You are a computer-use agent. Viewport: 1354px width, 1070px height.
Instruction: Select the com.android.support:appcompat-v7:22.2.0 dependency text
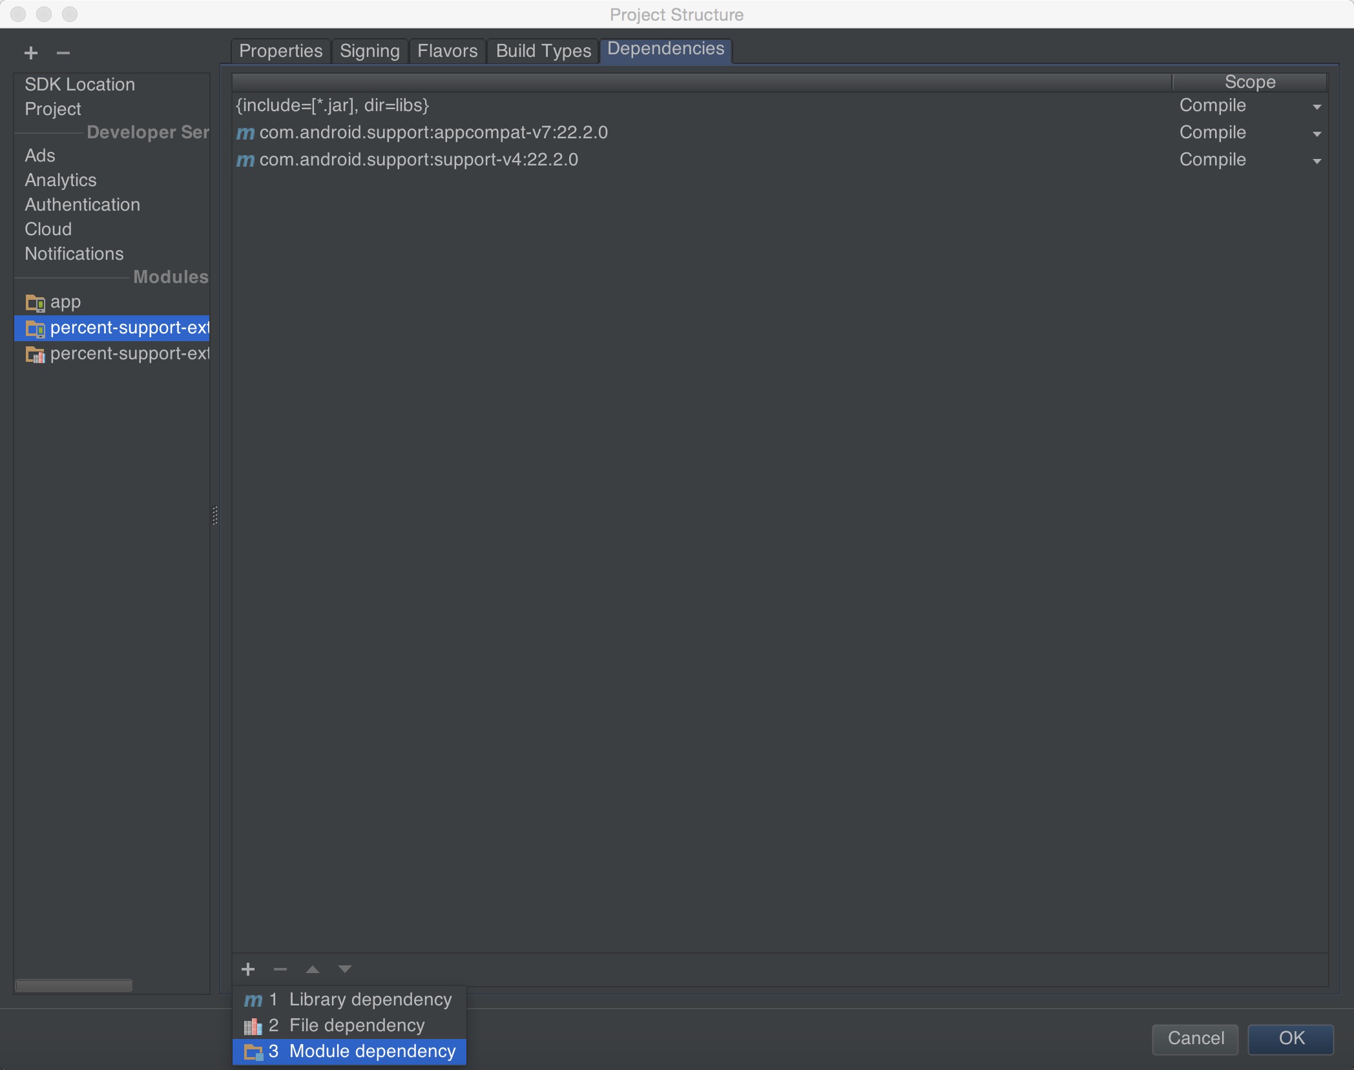point(433,133)
